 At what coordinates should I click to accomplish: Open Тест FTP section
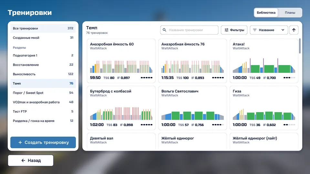[x=43, y=111]
